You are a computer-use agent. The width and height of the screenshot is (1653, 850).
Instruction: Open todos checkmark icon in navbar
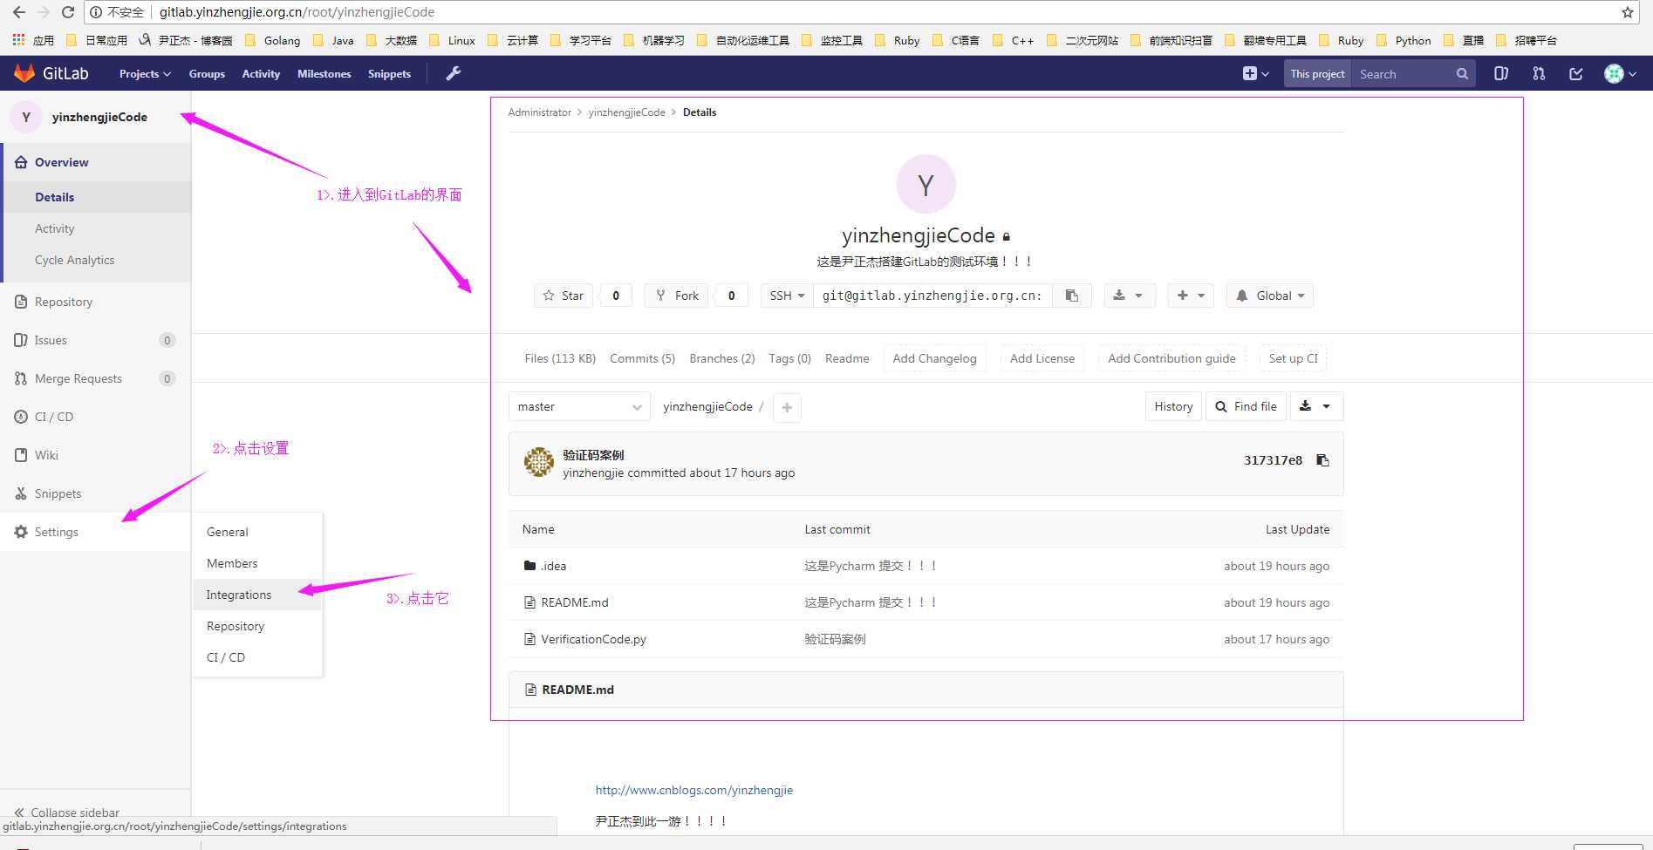point(1576,74)
